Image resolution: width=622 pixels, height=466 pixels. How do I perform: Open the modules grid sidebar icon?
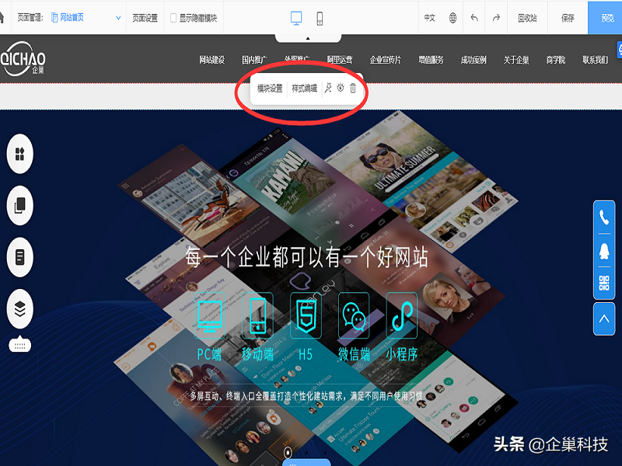click(20, 154)
